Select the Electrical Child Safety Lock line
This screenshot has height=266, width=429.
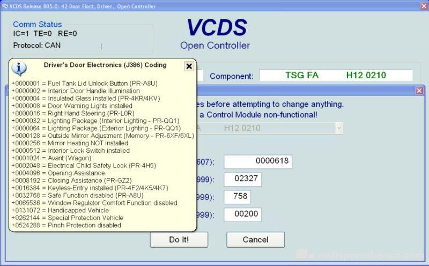tap(84, 166)
